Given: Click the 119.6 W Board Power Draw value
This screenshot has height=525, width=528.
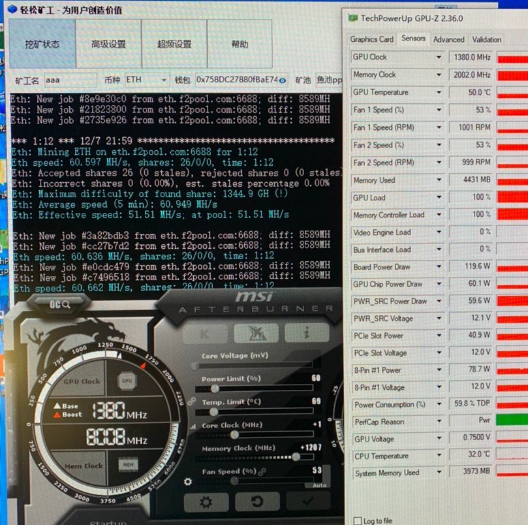Looking at the screenshot, I should point(471,266).
